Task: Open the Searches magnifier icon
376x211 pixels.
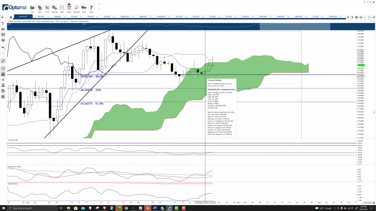Action: tap(76, 8)
